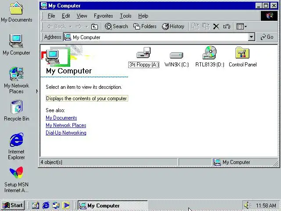Click the Move To toolbar icon
Screen dimensions: 281x211
coord(195,26)
